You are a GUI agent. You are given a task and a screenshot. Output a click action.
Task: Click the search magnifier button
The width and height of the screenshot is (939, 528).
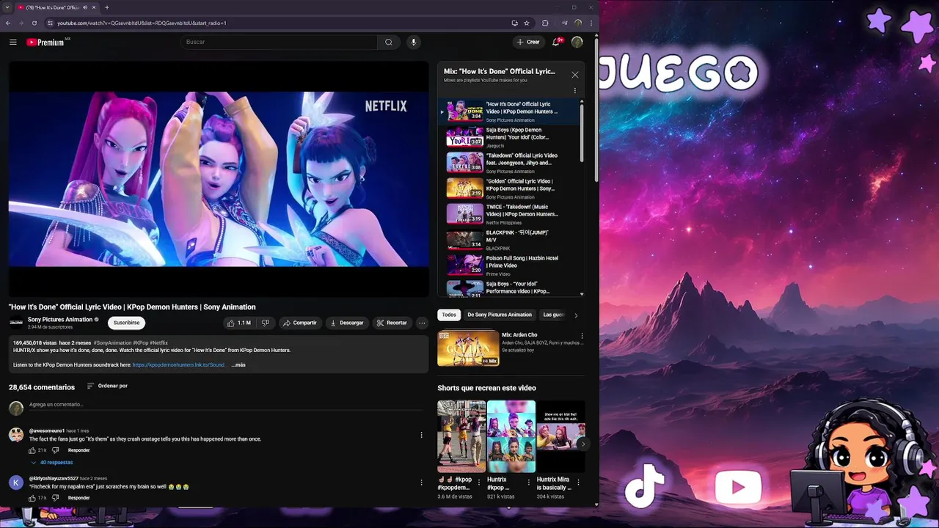pos(389,42)
